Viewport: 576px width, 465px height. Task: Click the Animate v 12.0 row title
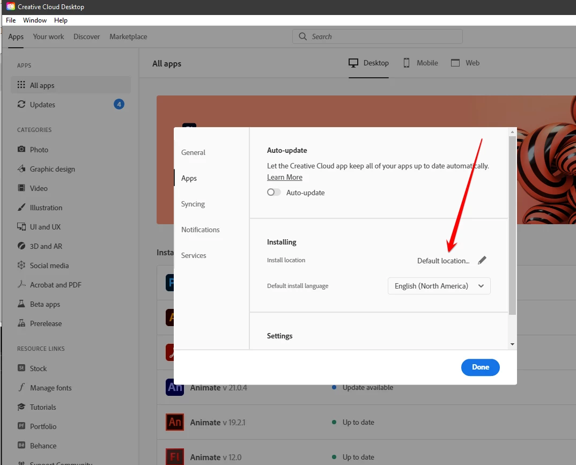[216, 457]
